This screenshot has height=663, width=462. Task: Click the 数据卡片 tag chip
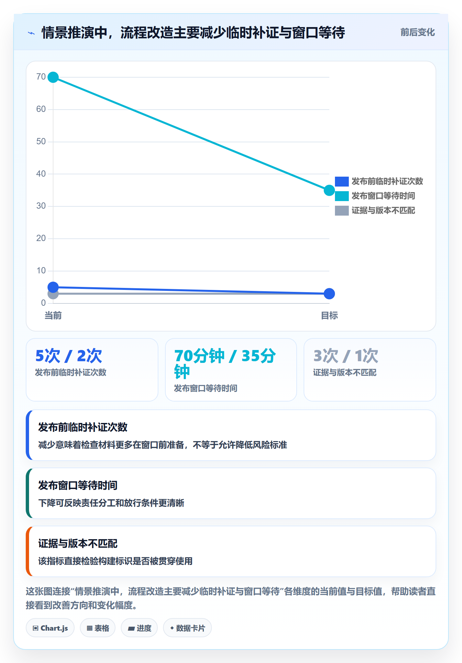pos(187,628)
